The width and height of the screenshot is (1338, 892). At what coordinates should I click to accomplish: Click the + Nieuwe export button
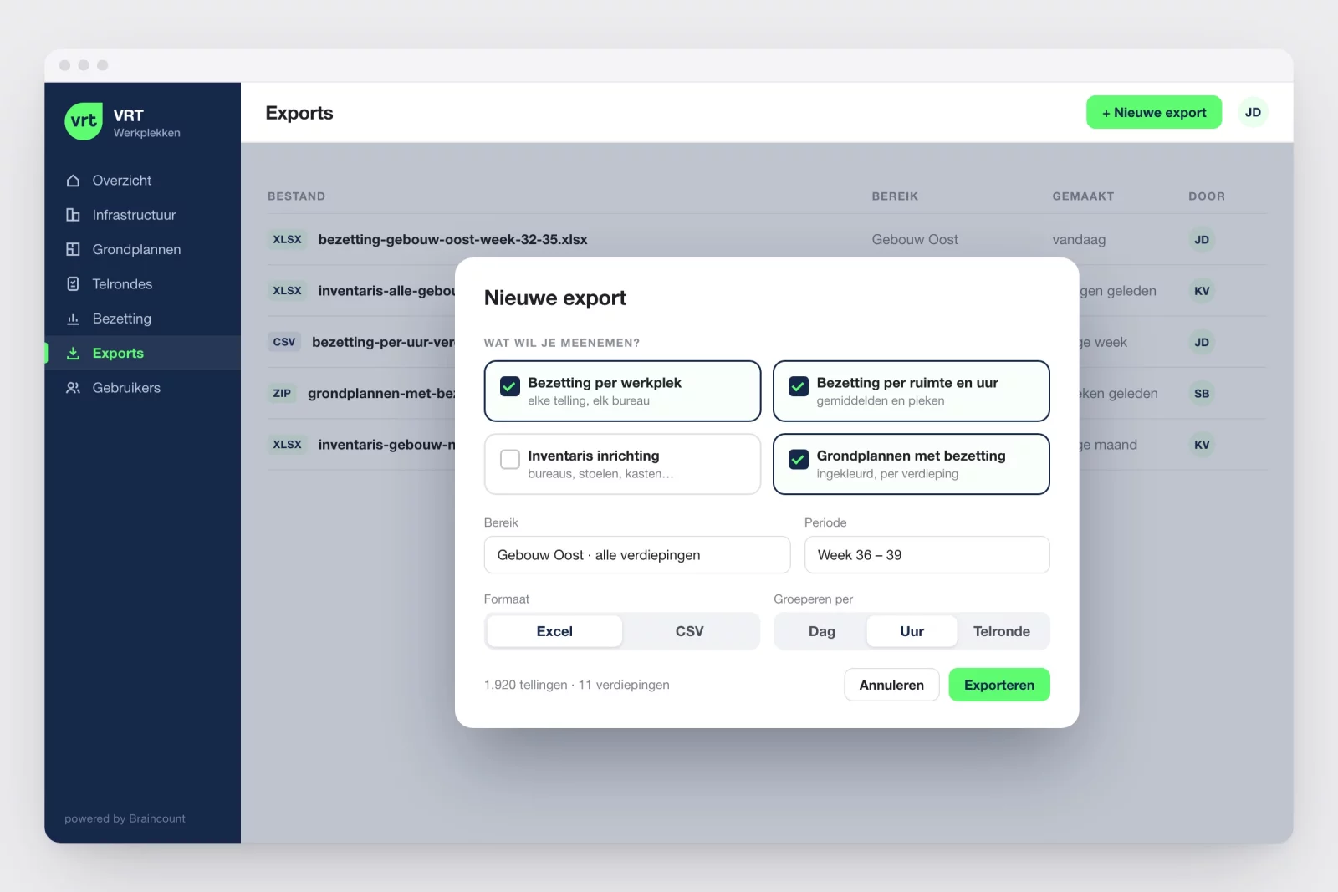1154,112
